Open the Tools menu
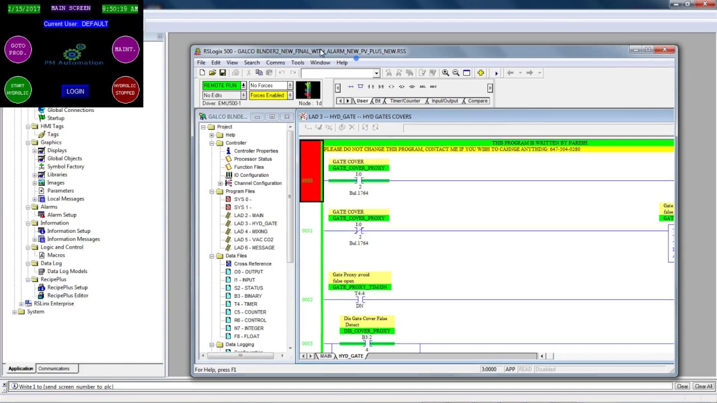 (x=297, y=63)
